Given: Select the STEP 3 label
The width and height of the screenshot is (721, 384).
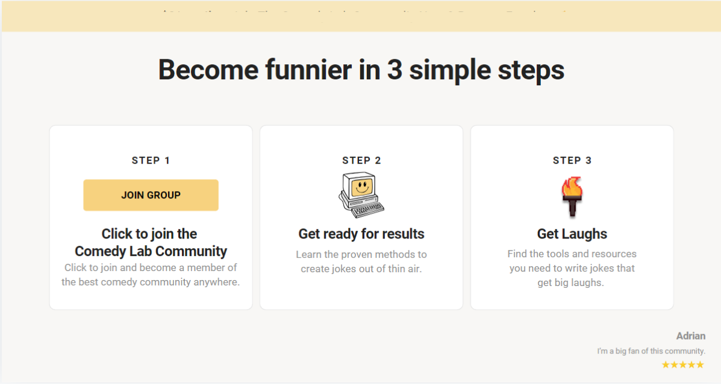Looking at the screenshot, I should (572, 160).
